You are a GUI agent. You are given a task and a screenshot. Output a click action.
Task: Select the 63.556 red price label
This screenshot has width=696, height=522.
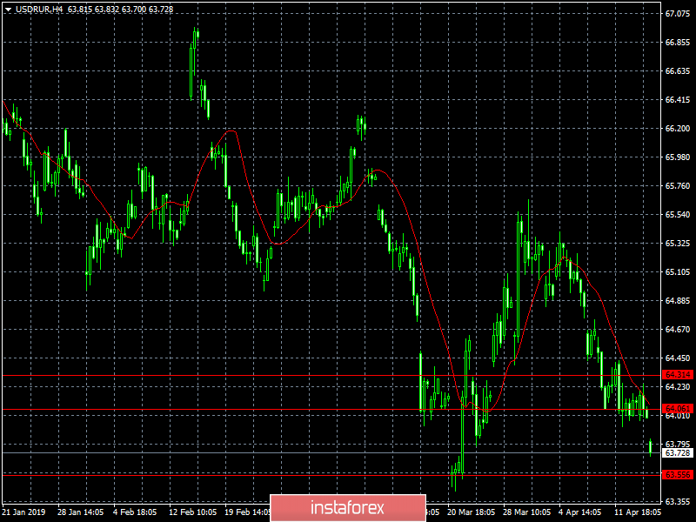[678, 474]
